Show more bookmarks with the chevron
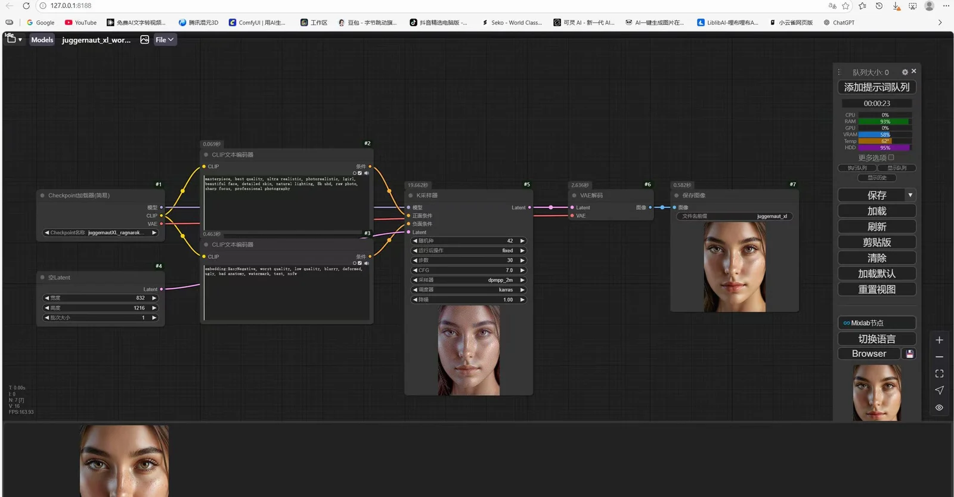954x497 pixels. click(x=940, y=23)
